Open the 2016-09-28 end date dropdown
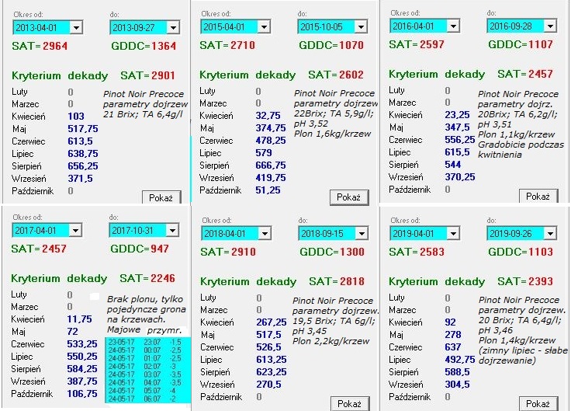Image resolution: width=571 pixels, height=411 pixels. (x=550, y=26)
